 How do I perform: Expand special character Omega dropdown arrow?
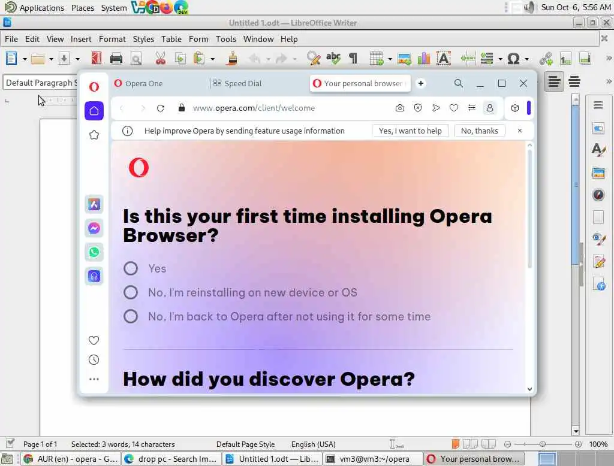click(x=526, y=59)
